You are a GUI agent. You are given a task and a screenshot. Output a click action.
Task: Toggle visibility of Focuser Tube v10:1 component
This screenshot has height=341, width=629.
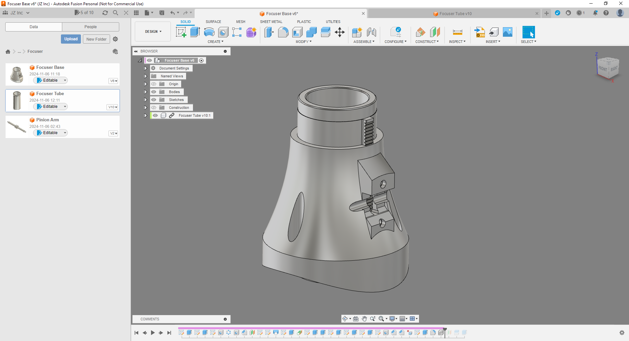pos(155,115)
